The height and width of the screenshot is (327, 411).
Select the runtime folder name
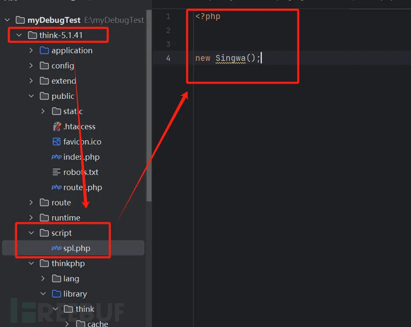(x=66, y=217)
